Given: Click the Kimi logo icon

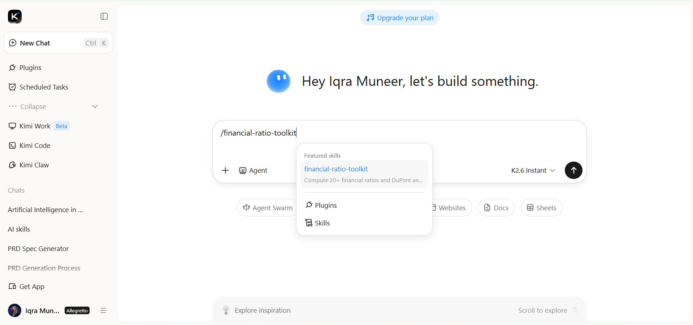Looking at the screenshot, I should (x=15, y=17).
